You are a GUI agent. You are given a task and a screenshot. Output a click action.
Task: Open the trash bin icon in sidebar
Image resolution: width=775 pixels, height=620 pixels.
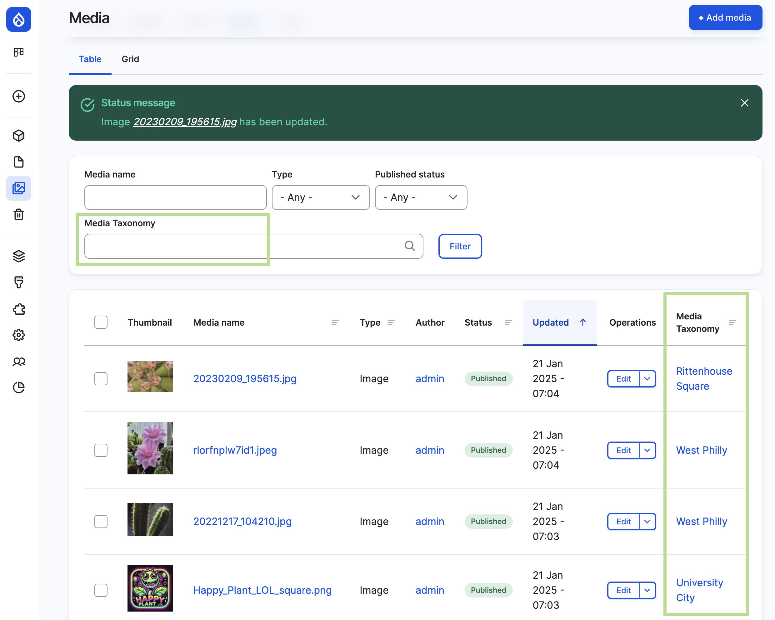(x=19, y=214)
